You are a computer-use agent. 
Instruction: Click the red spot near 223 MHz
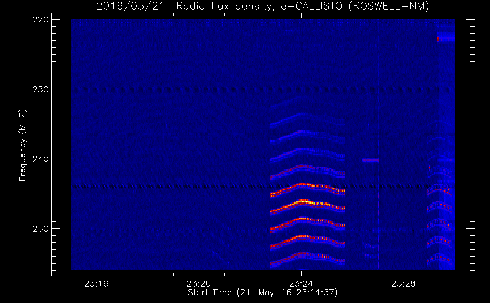coord(438,39)
